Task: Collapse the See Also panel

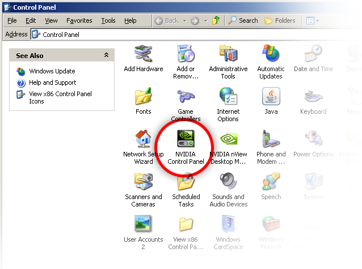Action: [106, 55]
